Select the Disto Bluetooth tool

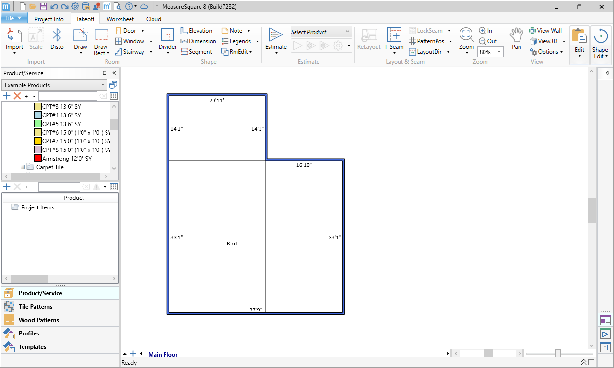57,39
